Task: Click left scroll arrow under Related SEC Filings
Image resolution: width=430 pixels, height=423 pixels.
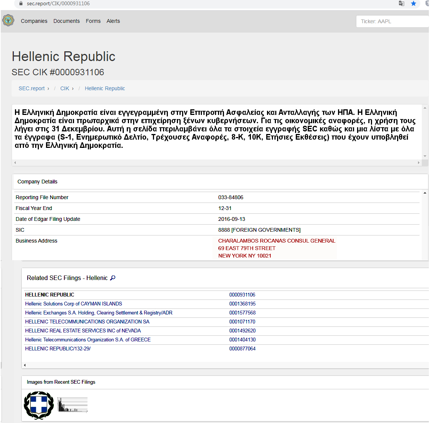Action: click(x=25, y=365)
